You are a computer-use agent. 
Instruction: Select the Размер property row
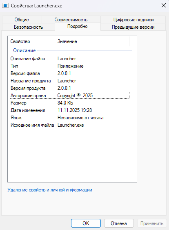click(70, 103)
